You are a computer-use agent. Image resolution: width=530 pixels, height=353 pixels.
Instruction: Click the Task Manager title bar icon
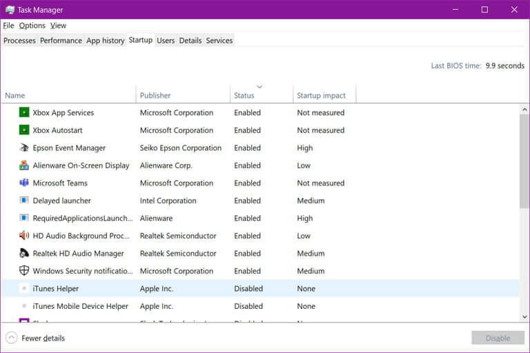click(10, 10)
